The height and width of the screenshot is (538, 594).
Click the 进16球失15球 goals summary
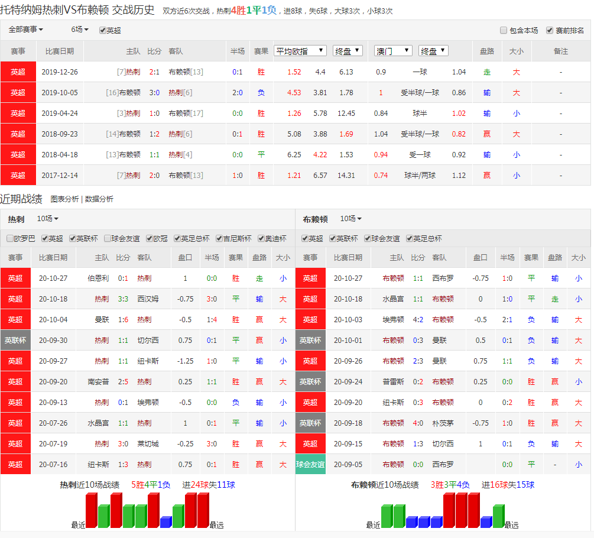click(508, 485)
